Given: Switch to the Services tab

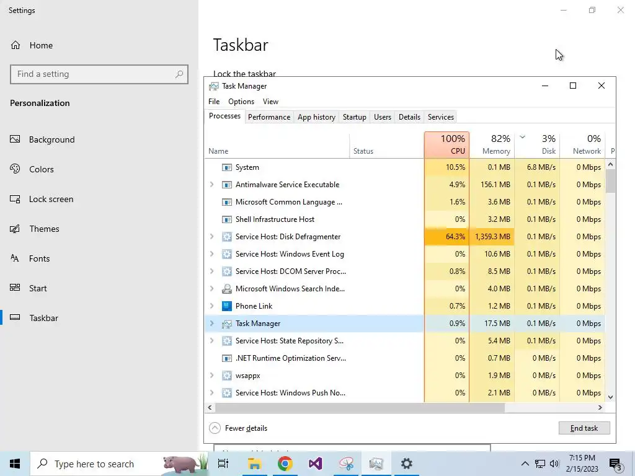Looking at the screenshot, I should 441,117.
